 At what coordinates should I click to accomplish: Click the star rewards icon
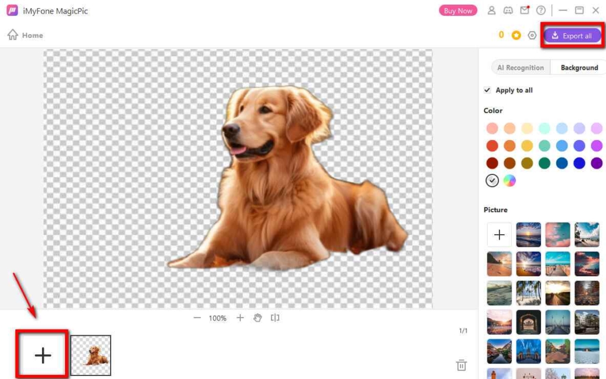[515, 35]
